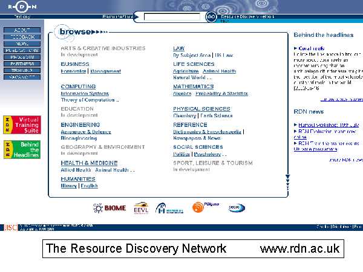Image resolution: width=363 pixels, height=272 pixels.
Task: Click the Credits footer link
Action: (323, 227)
